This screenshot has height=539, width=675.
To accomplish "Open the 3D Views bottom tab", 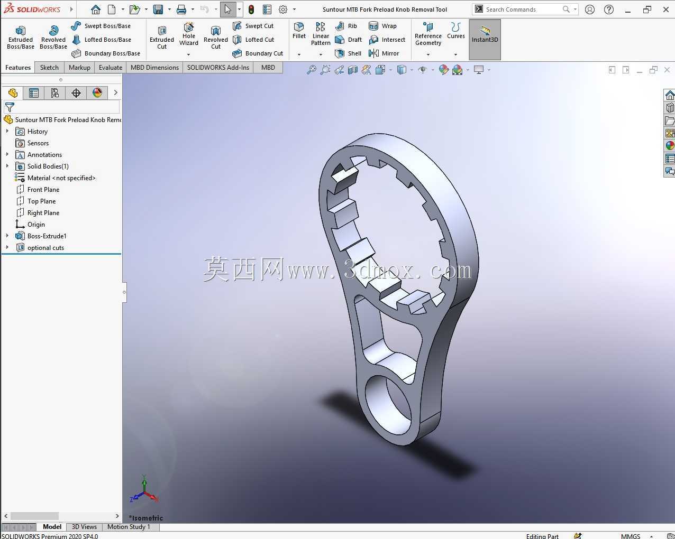I will click(84, 527).
